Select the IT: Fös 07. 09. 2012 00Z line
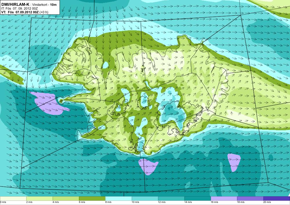The image size is (290, 205). pos(19,8)
